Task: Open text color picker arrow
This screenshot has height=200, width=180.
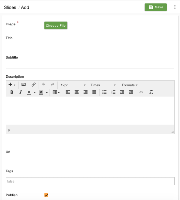Action: point(34,92)
